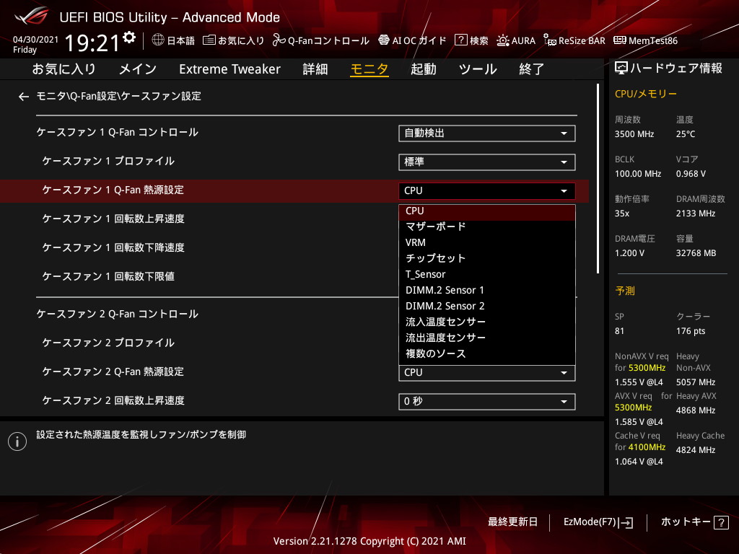The height and width of the screenshot is (554, 739).
Task: Launch the AI OC ガイド icon
Action: (384, 40)
